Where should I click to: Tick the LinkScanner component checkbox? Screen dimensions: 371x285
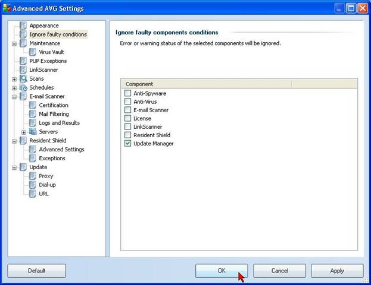pos(128,126)
